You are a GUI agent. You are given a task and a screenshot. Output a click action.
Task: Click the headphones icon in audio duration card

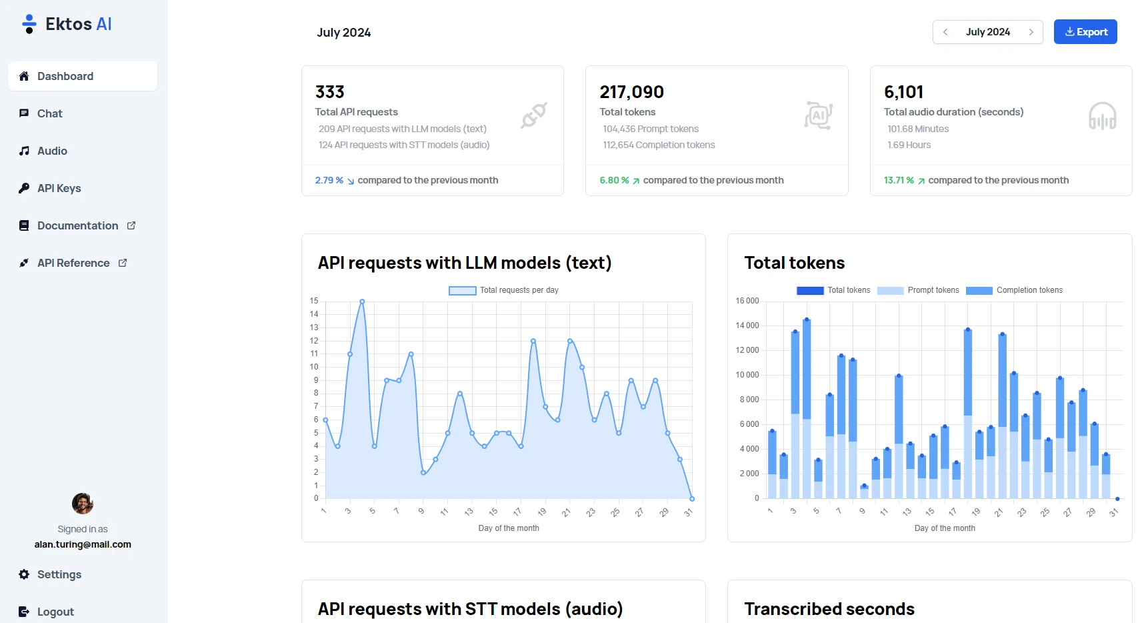click(1103, 116)
